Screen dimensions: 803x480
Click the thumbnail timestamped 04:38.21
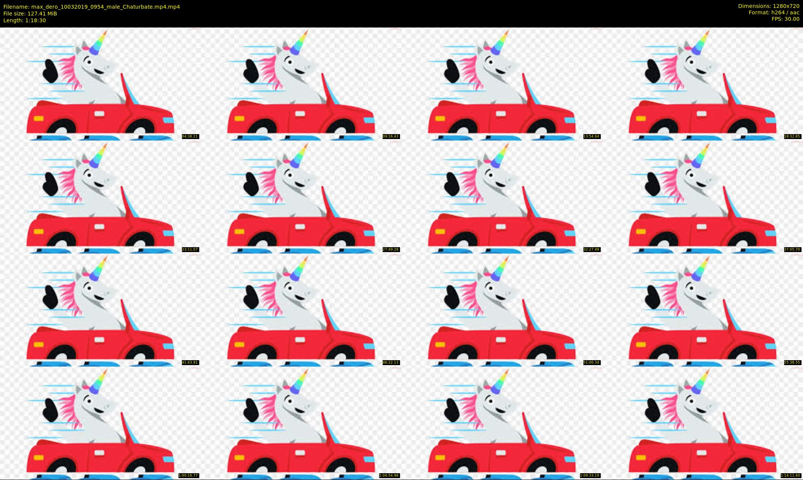click(x=100, y=84)
